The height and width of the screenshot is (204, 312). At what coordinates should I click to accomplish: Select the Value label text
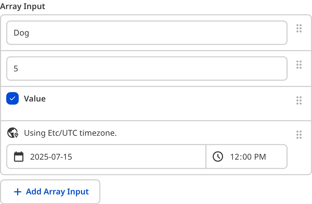(x=35, y=98)
